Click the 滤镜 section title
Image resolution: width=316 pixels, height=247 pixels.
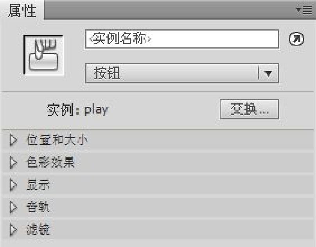point(38,229)
